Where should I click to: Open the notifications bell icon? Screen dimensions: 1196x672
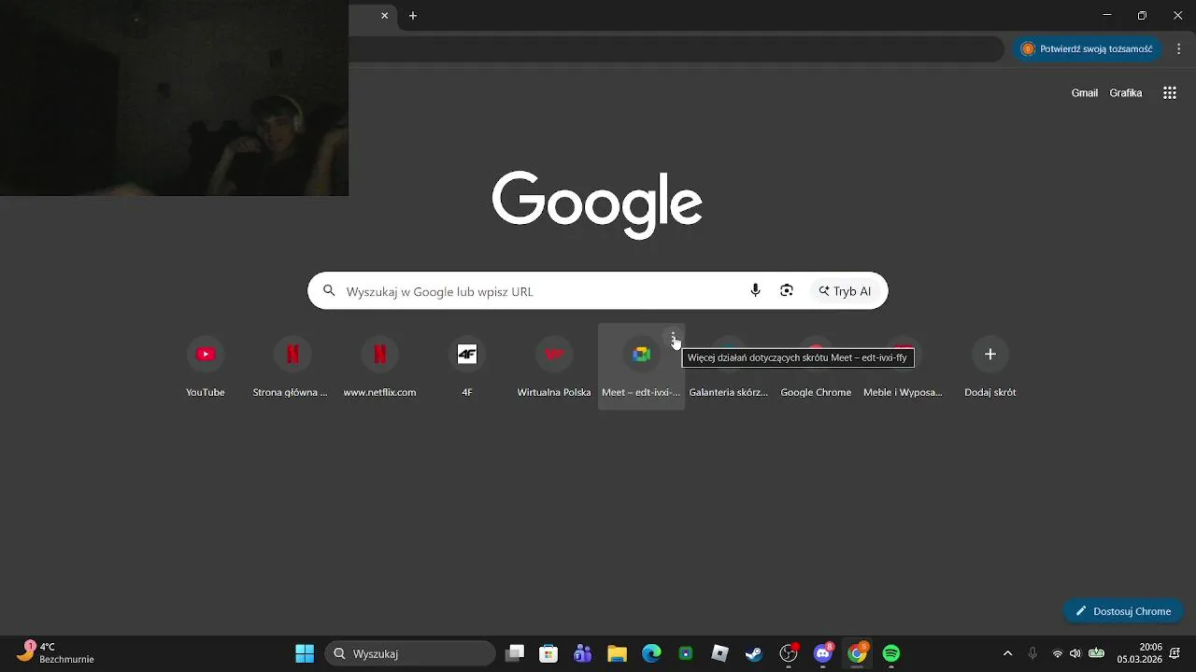(1175, 653)
